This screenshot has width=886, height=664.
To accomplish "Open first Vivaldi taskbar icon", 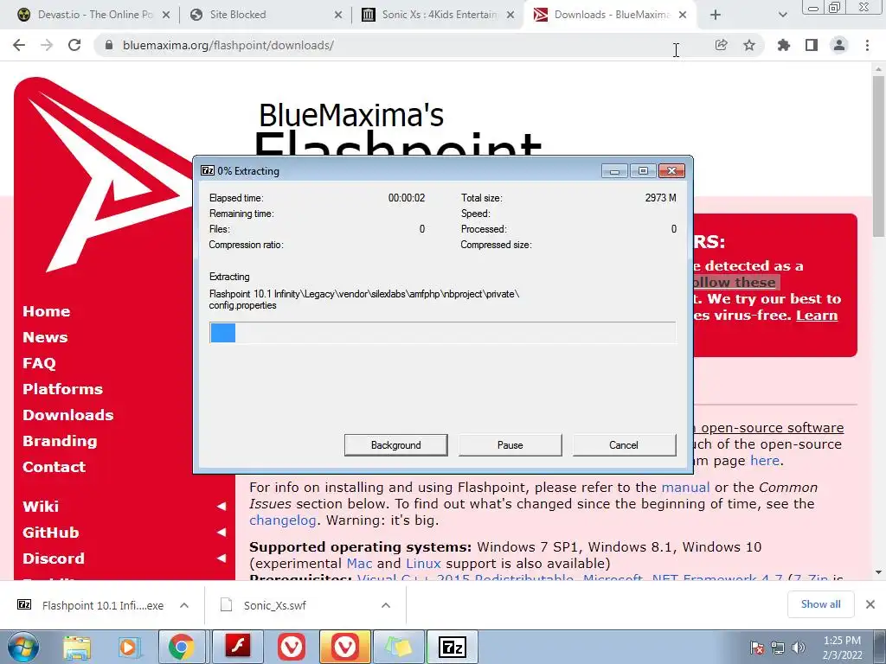I will click(292, 647).
